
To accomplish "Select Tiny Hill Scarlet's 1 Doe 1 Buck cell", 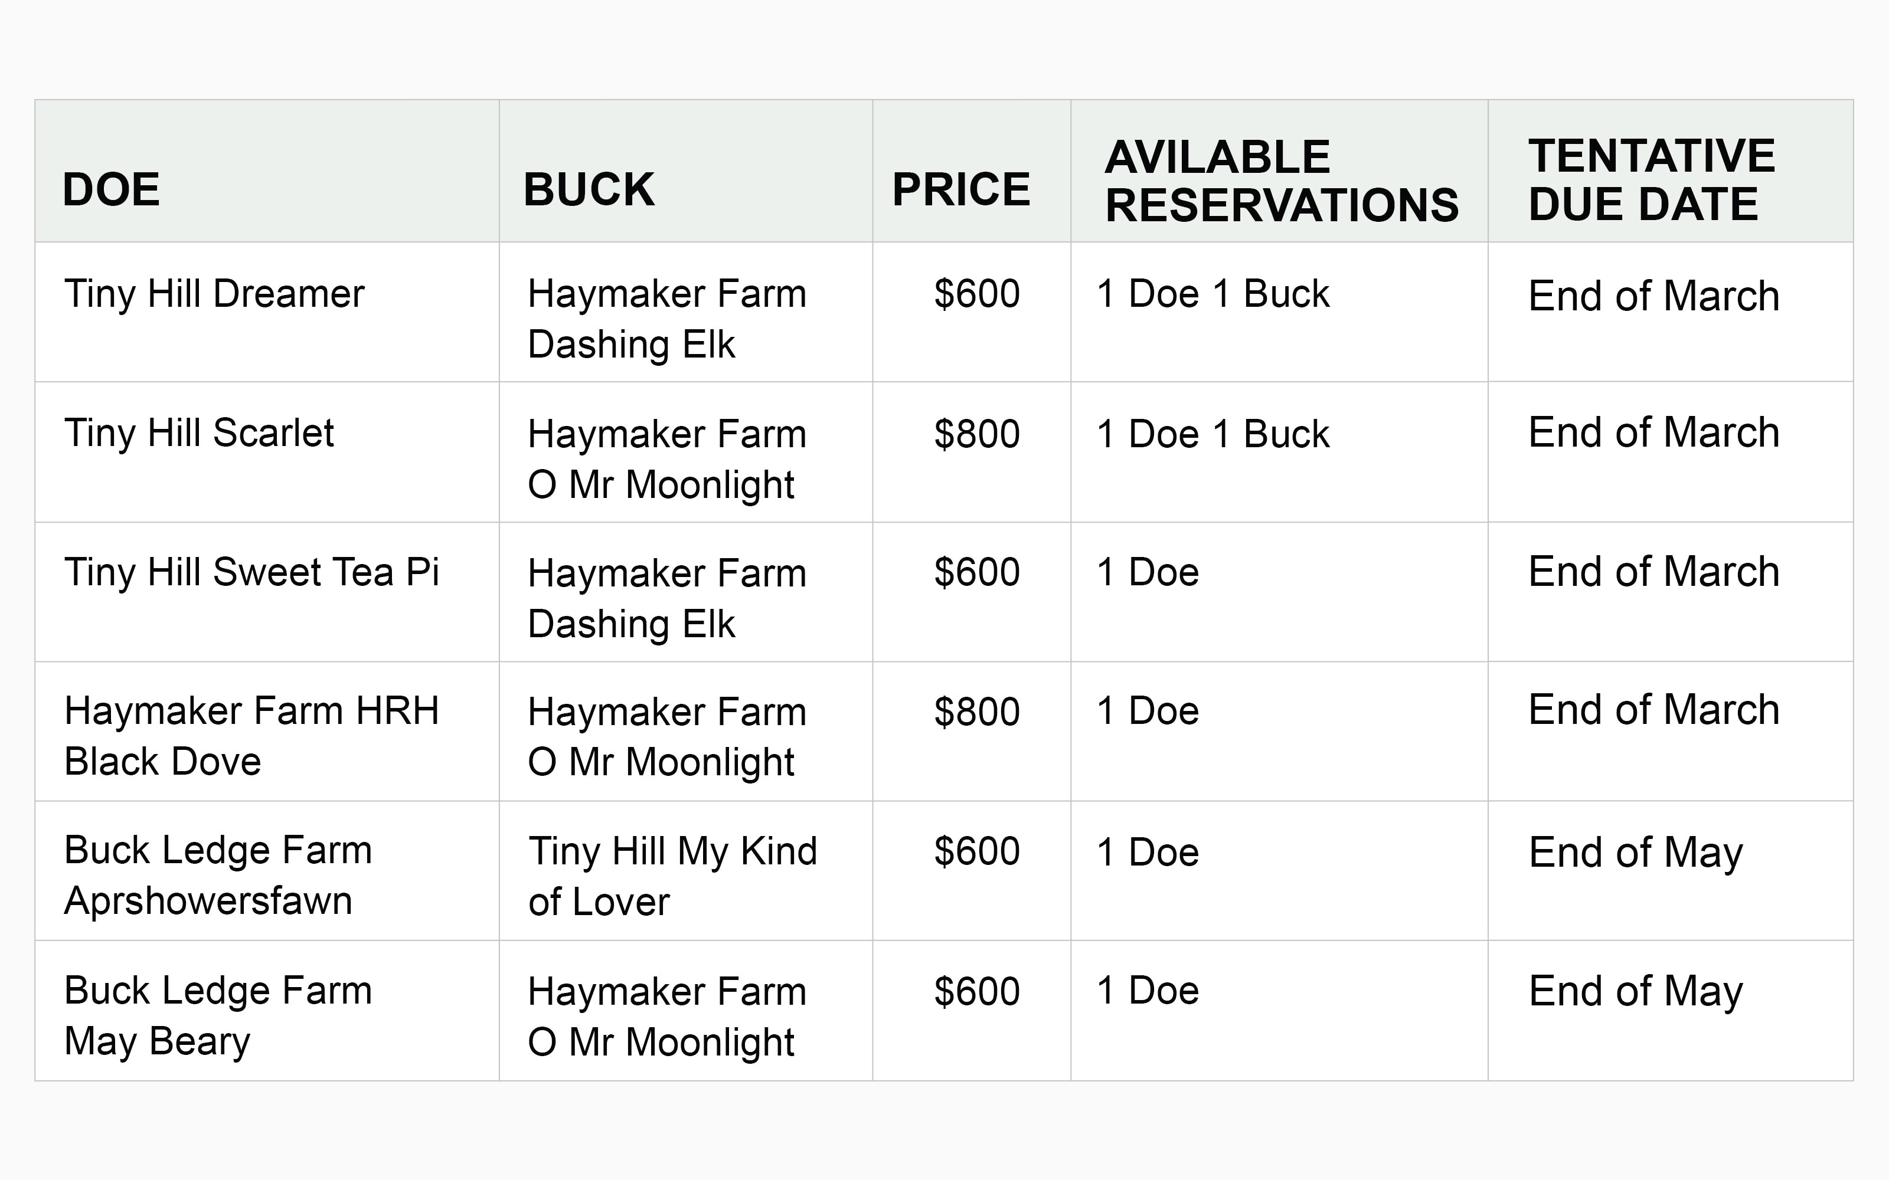I will click(1213, 434).
